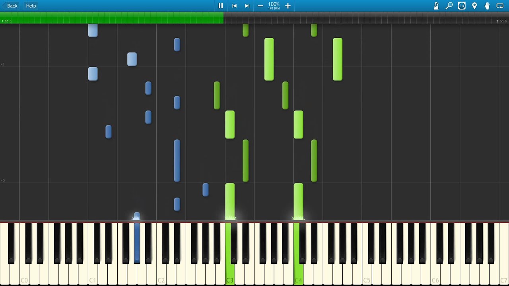
Task: Open the bookmarks pin icon
Action: pyautogui.click(x=474, y=6)
